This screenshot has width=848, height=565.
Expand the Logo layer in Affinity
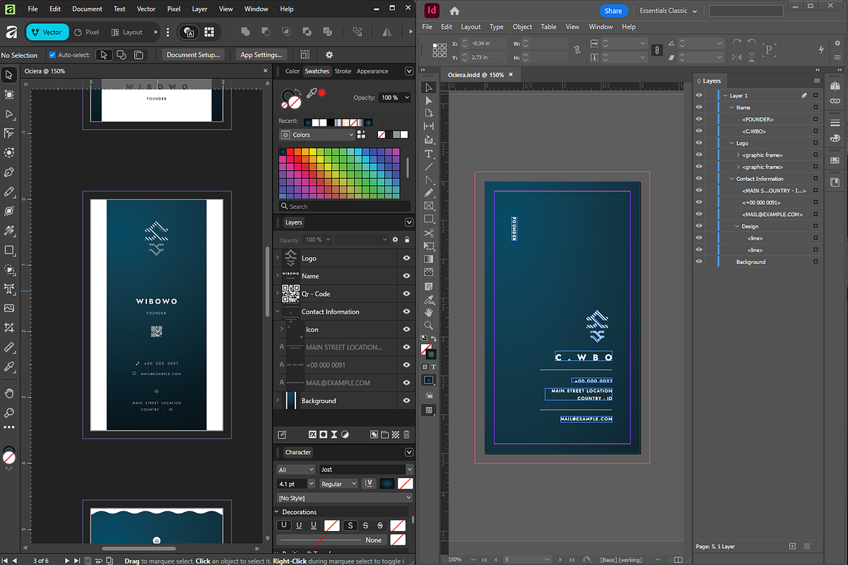tap(277, 258)
